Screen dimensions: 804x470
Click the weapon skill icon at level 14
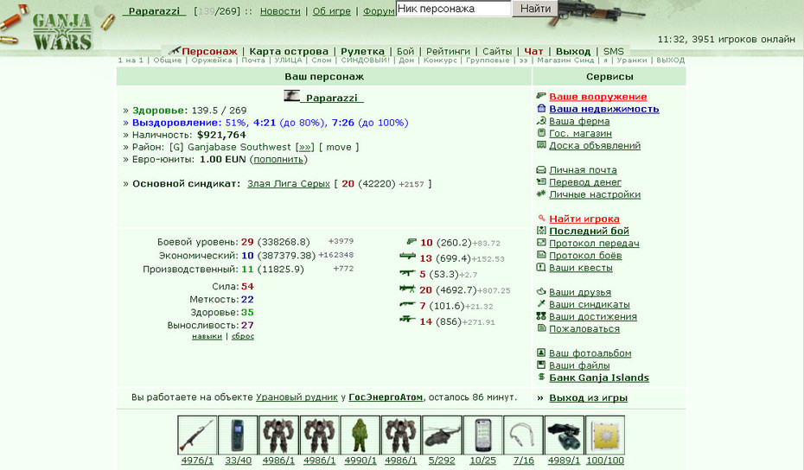pos(408,320)
